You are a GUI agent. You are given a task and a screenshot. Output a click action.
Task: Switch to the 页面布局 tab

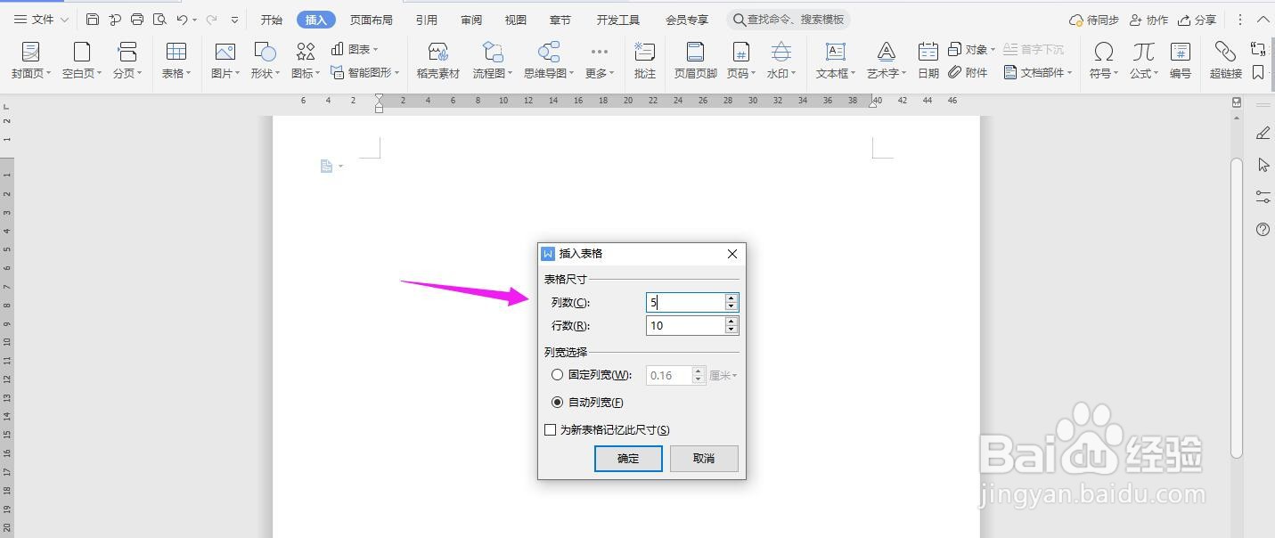tap(371, 20)
